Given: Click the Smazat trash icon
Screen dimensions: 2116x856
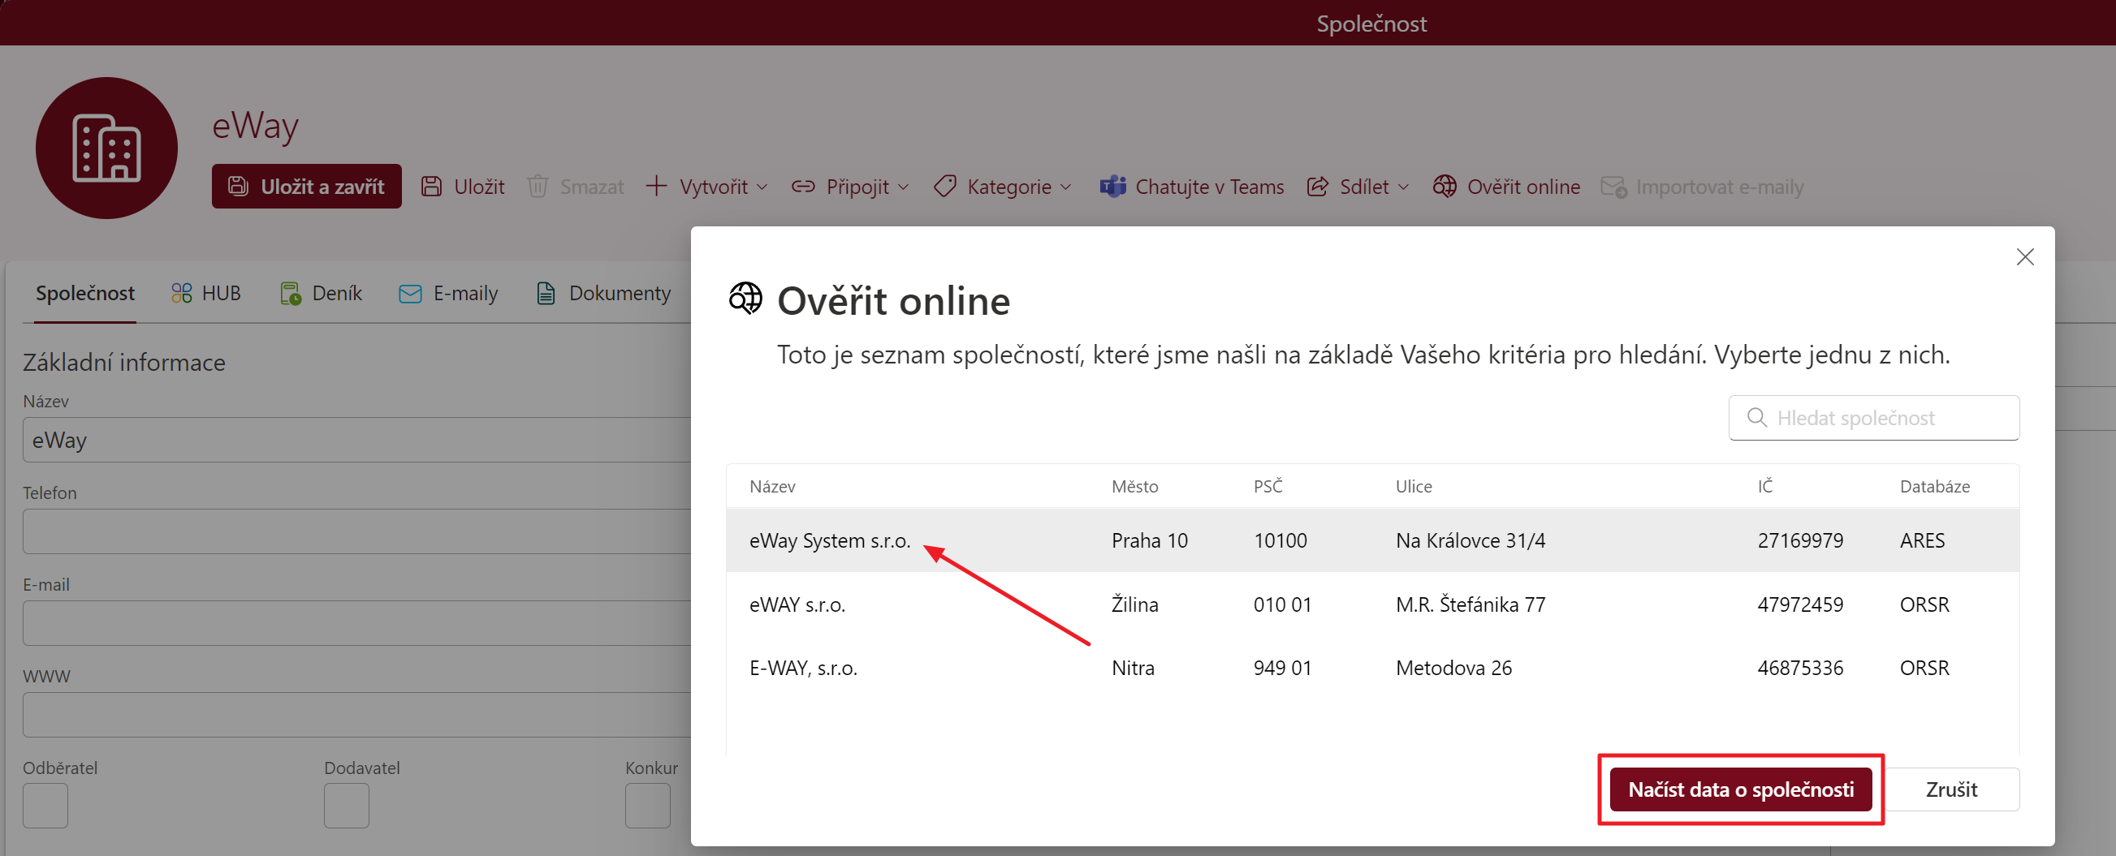Looking at the screenshot, I should click(x=538, y=187).
